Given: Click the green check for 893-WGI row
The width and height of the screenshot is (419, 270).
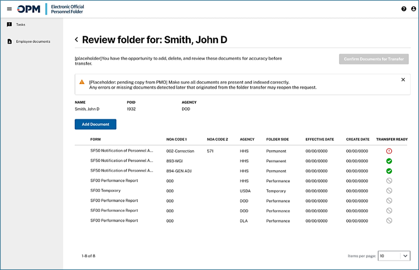Looking at the screenshot, I should pos(389,161).
